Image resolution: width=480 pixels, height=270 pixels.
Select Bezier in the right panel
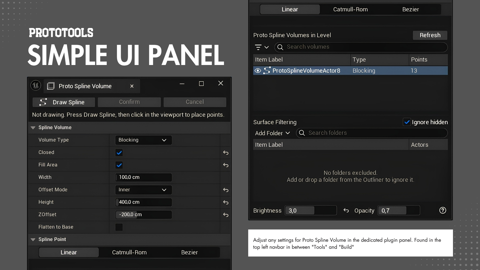point(411,9)
